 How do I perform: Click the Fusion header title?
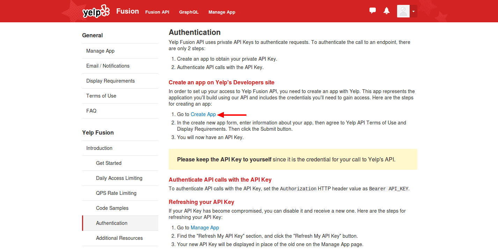click(x=127, y=11)
